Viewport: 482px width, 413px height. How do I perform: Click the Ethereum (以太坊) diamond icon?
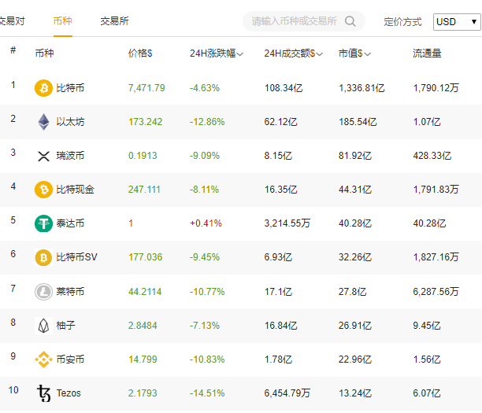[x=43, y=122]
